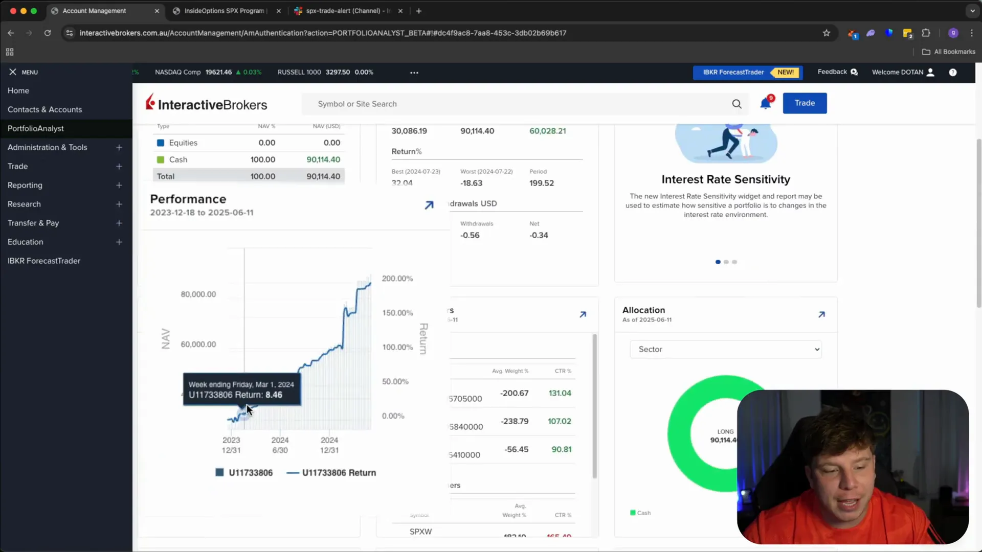
Task: Open the browser extensions puzzle icon
Action: click(x=926, y=33)
